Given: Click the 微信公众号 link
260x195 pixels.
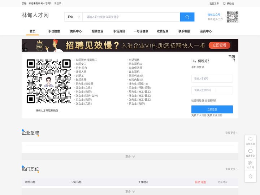Looking at the screenshot, I should pyautogui.click(x=214, y=14).
